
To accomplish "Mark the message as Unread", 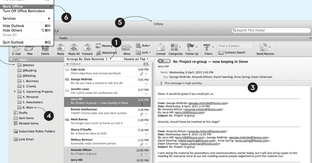I will (161, 49).
